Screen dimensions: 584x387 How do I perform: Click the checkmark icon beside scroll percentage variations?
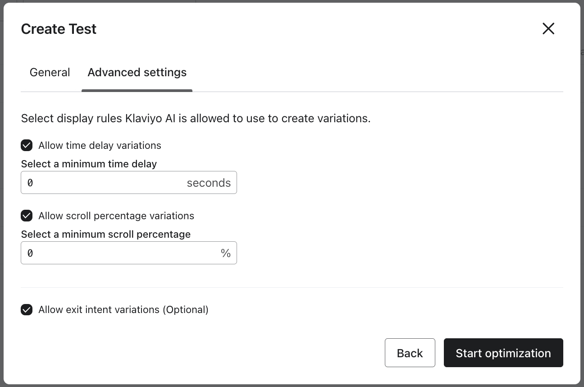[27, 216]
